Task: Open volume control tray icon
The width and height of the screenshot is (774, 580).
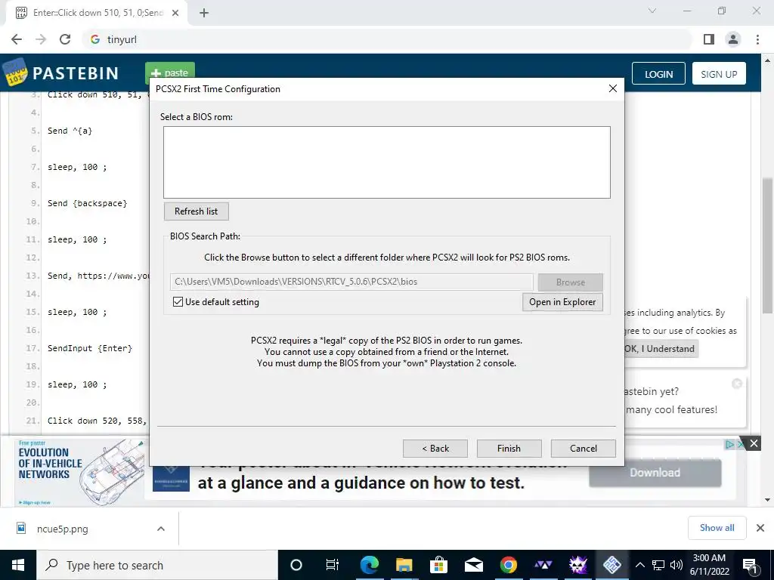Action: (x=676, y=565)
